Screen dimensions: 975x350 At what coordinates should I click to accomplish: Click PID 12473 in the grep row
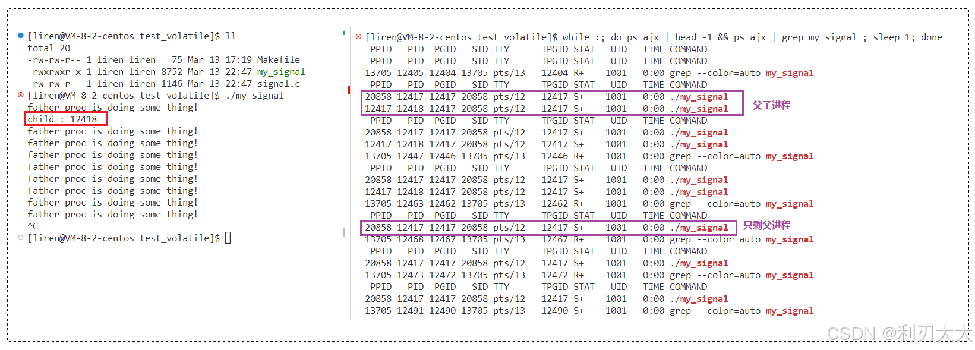click(x=411, y=275)
